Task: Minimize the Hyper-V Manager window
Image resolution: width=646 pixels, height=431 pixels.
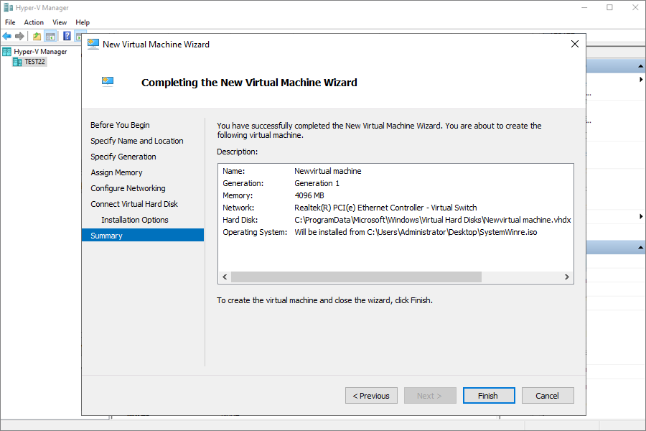Action: (x=584, y=7)
